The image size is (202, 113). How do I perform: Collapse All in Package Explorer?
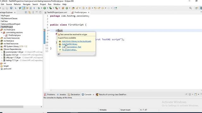click(26, 13)
